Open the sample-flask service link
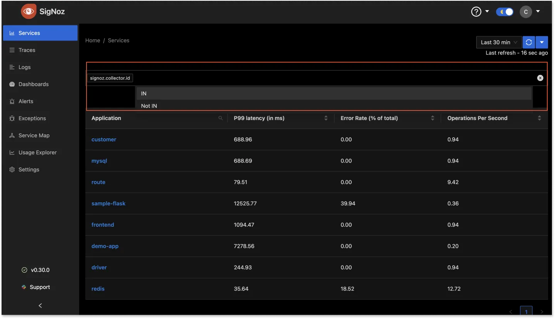Viewport: 555px width, 319px height. click(109, 203)
